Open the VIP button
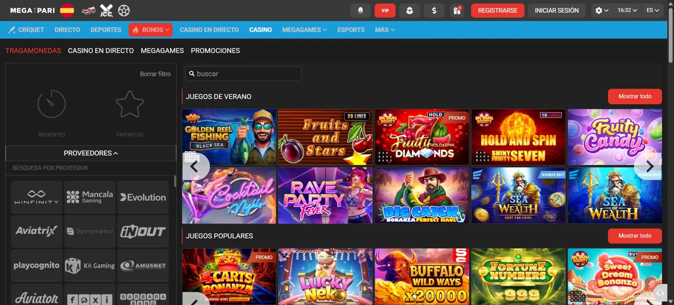 385,11
